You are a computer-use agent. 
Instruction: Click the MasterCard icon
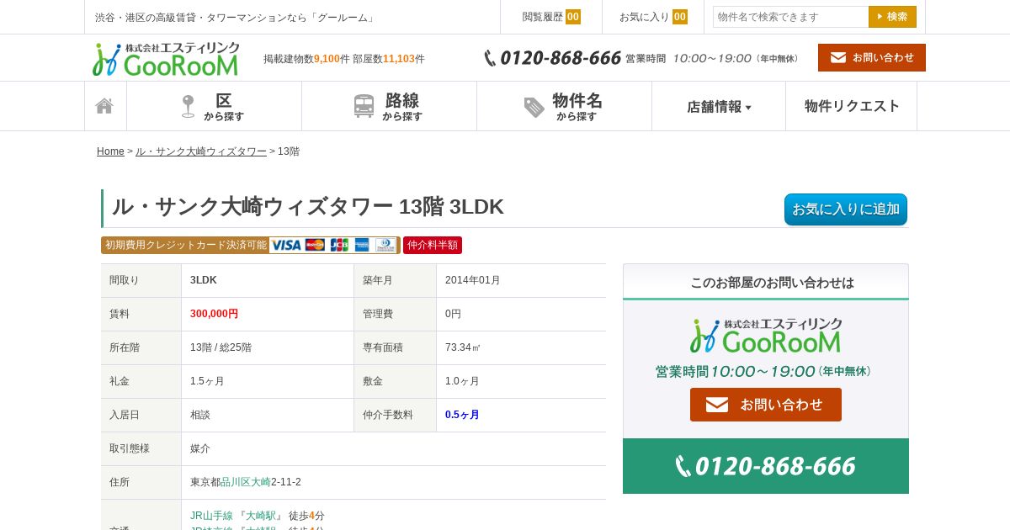pyautogui.click(x=315, y=245)
